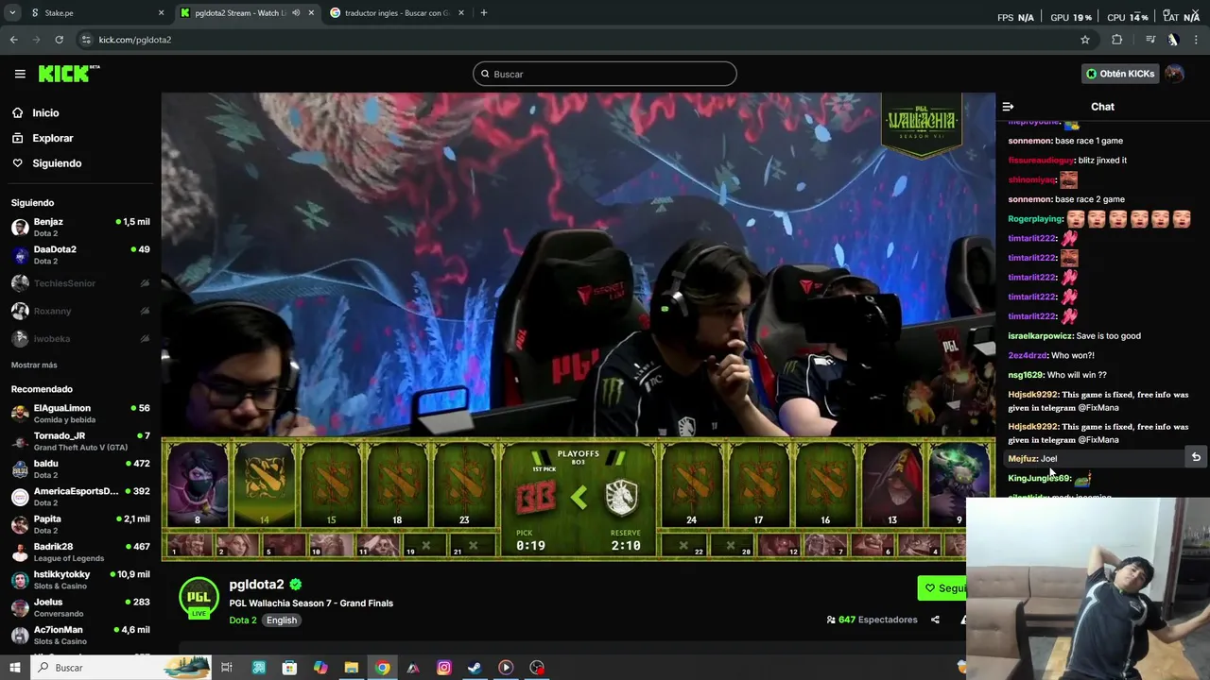Mute the pgldota2 tab audio icon
The height and width of the screenshot is (680, 1210).
tap(296, 13)
